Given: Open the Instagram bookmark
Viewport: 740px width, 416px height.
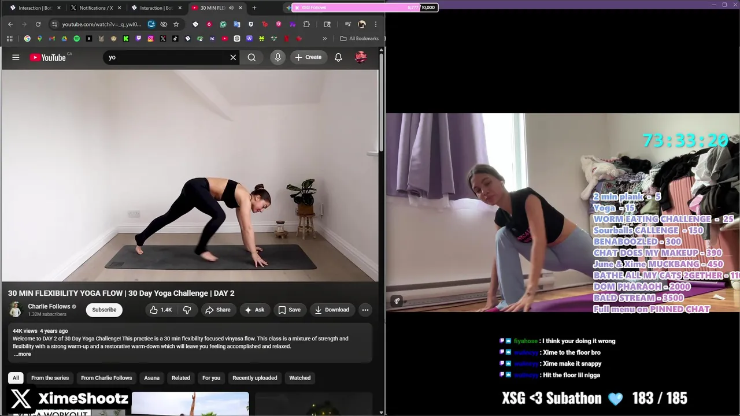Looking at the screenshot, I should coord(150,39).
